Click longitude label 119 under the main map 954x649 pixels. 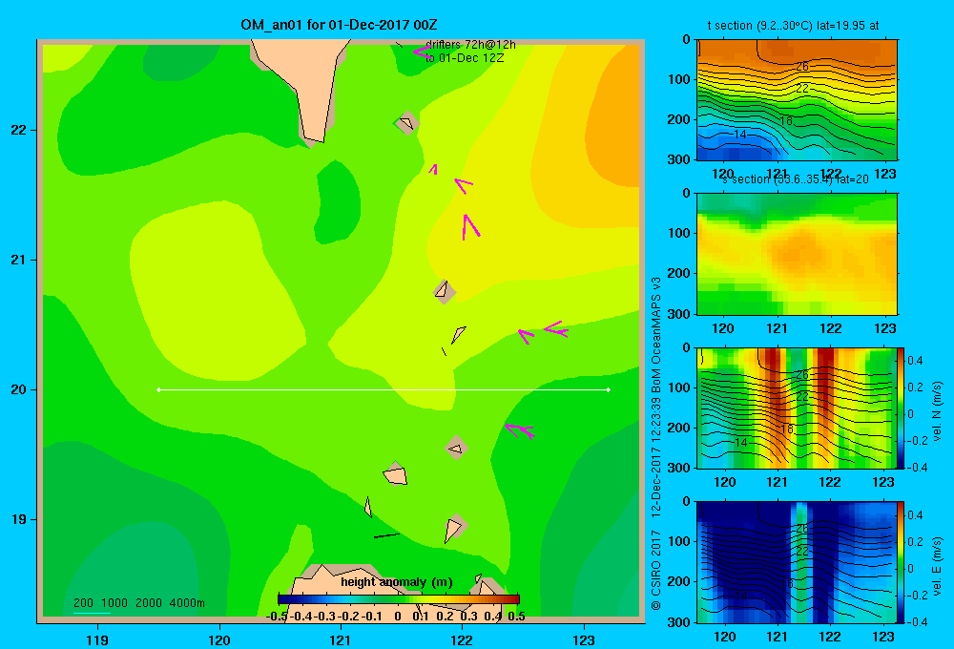[97, 639]
